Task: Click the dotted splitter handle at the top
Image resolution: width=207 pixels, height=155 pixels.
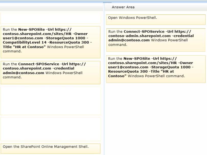Action: coord(107,2)
